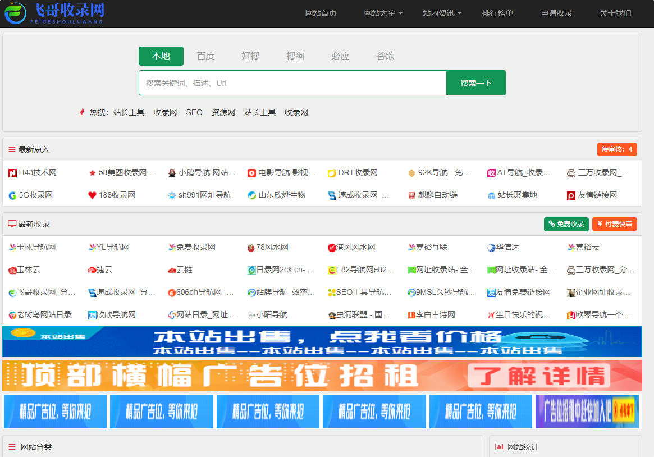Select the 本地 search tab
This screenshot has width=654, height=457.
pyautogui.click(x=161, y=56)
